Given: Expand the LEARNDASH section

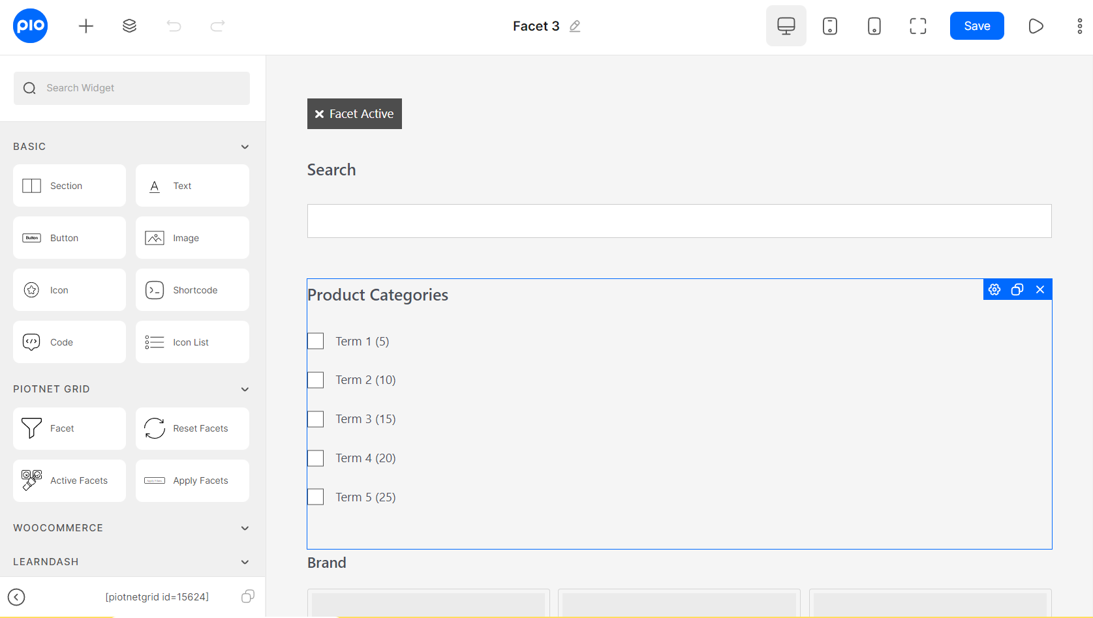Looking at the screenshot, I should tap(245, 561).
